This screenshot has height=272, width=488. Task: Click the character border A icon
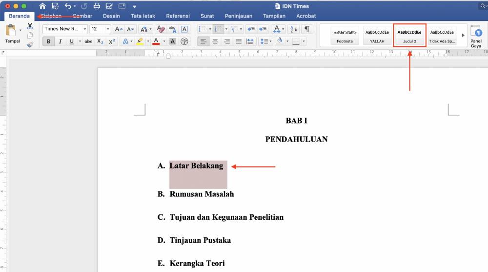184,29
